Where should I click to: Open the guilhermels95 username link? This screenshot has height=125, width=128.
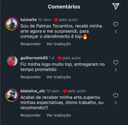34,58
